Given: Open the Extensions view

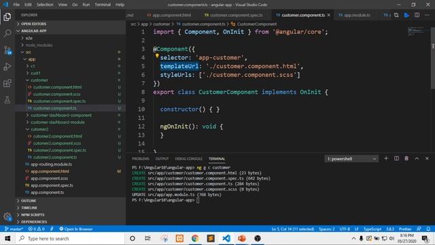Looking at the screenshot, I should (x=7, y=83).
